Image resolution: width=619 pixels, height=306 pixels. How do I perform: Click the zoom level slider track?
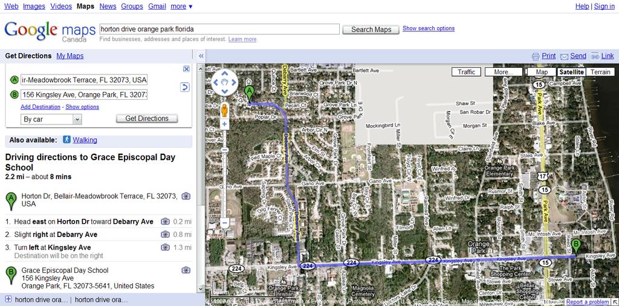pos(225,175)
